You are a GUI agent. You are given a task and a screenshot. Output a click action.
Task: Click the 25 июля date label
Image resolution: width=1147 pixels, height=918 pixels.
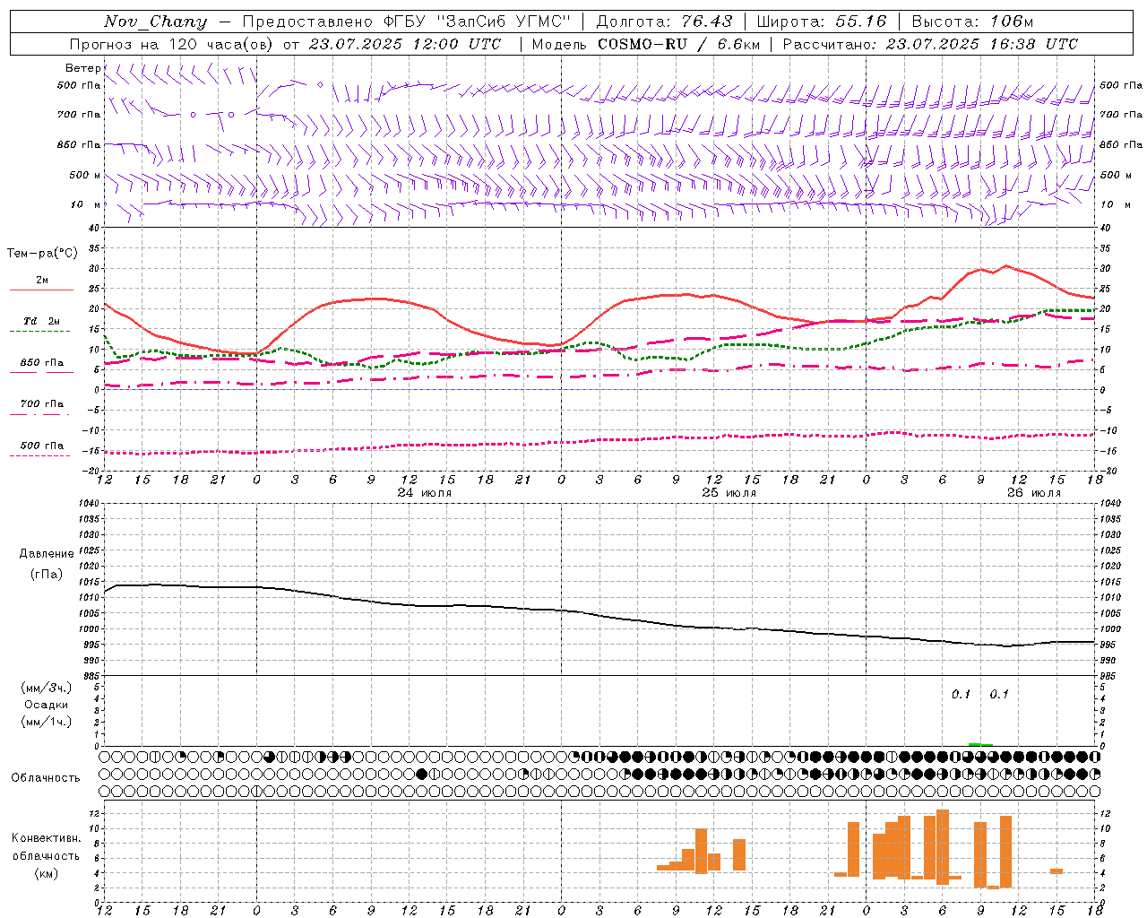coord(729,492)
